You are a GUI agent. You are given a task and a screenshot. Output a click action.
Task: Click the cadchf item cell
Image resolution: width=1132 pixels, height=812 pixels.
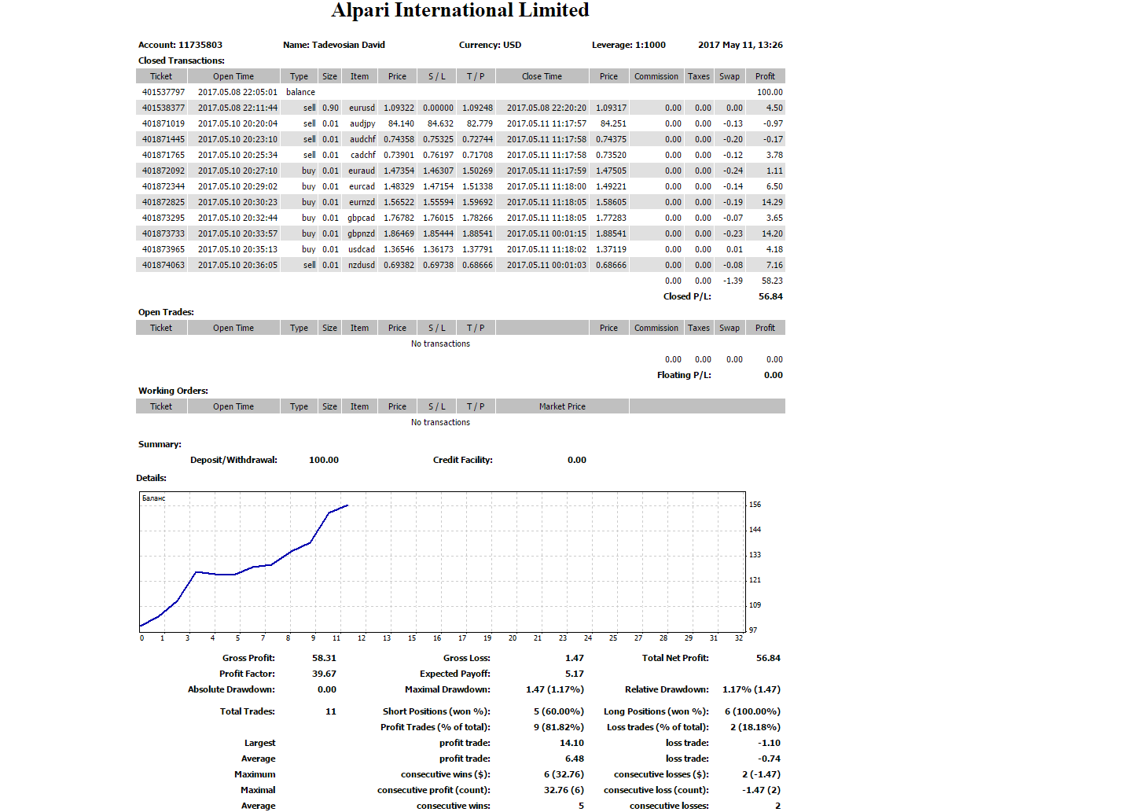363,155
